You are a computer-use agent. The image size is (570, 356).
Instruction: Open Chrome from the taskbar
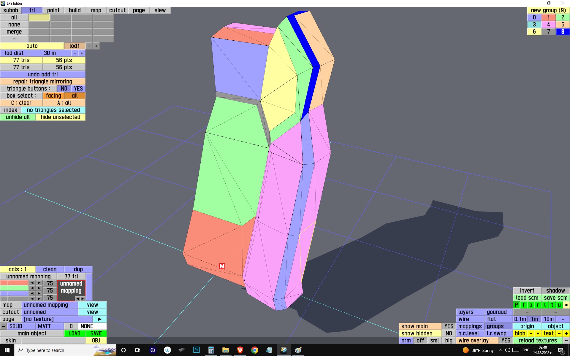(x=254, y=350)
